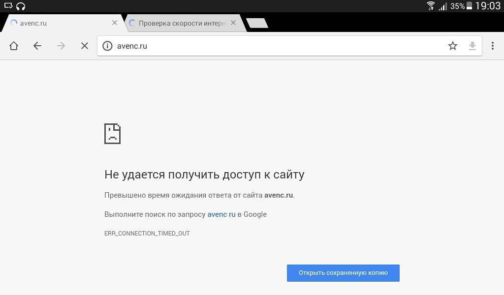504x295 pixels.
Task: Go forward with the forward arrow
Action: 61,46
